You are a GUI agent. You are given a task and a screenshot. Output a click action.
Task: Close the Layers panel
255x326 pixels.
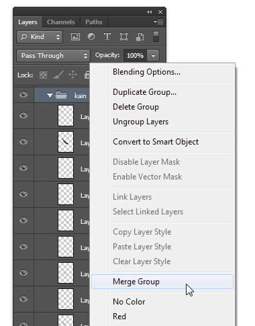pyautogui.click(x=160, y=12)
